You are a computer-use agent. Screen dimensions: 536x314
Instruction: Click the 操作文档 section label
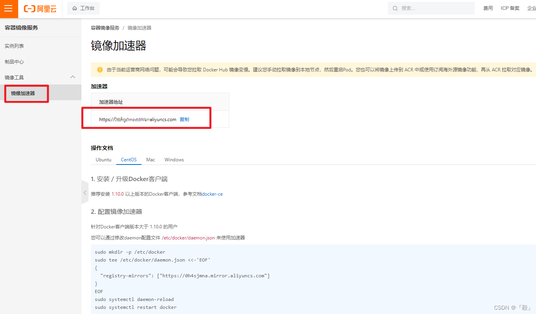point(102,148)
